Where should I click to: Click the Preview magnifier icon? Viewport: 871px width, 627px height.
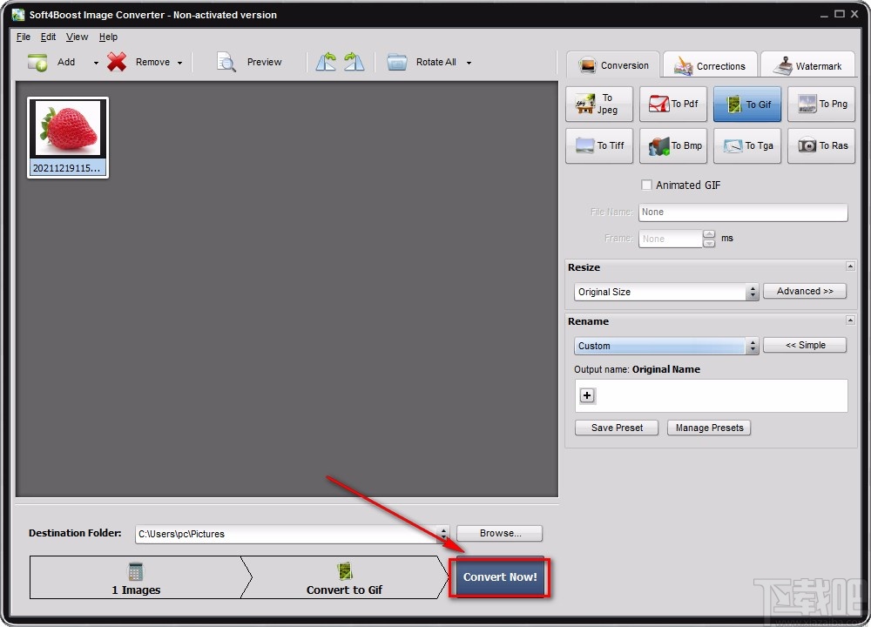pos(226,62)
